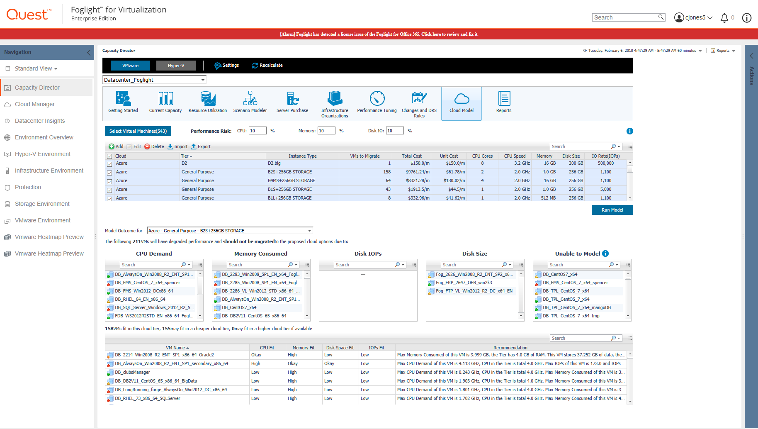758x429 pixels.
Task: Toggle the select-all checkbox in Cloud header
Action: (109, 156)
